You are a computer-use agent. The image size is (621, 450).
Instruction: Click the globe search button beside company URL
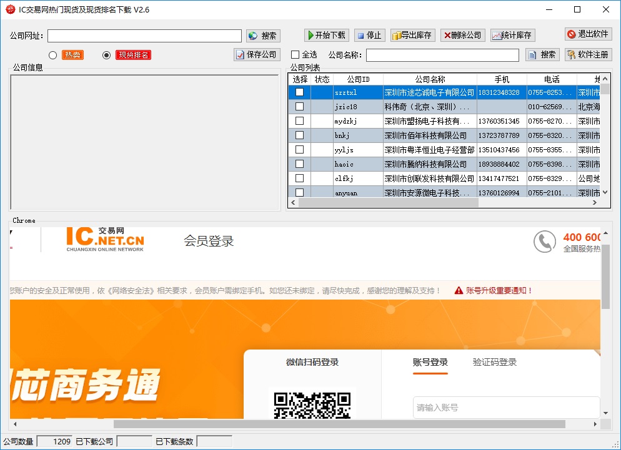pyautogui.click(x=264, y=36)
